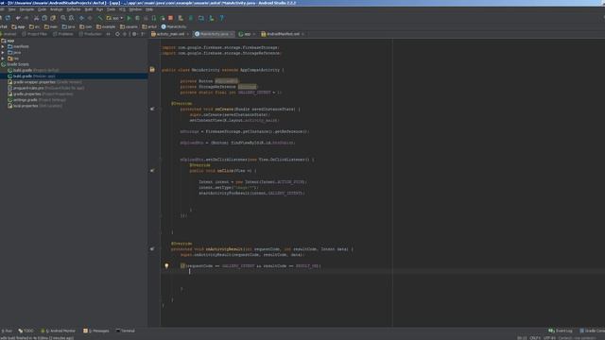Click the class gutter icon beside MainActivity declaration

pos(152,70)
